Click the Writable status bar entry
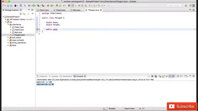Image resolution: width=198 pixels, height=111 pixels. pyautogui.click(x=112, y=109)
